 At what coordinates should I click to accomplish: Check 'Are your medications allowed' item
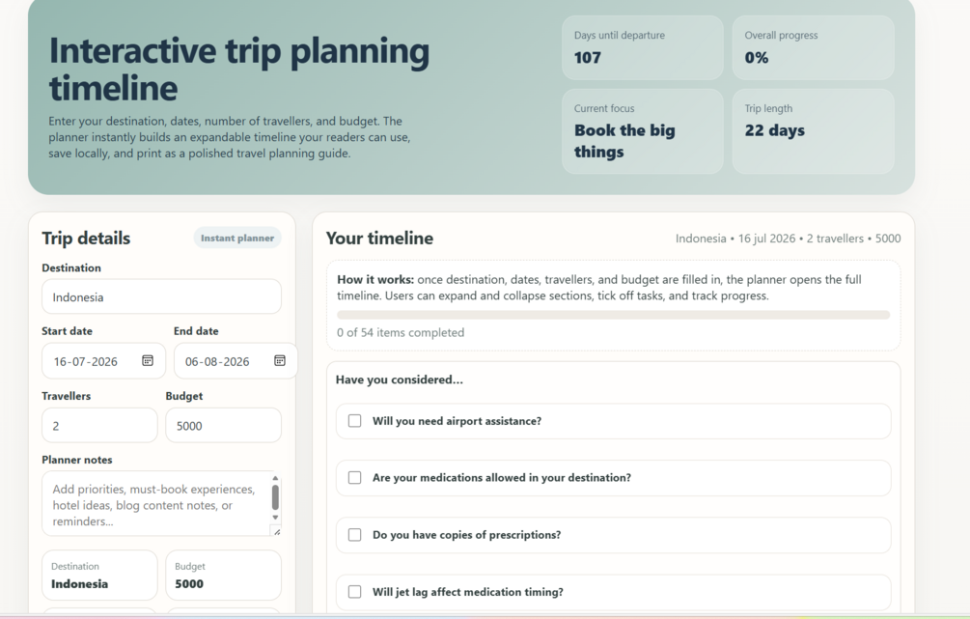tap(355, 478)
